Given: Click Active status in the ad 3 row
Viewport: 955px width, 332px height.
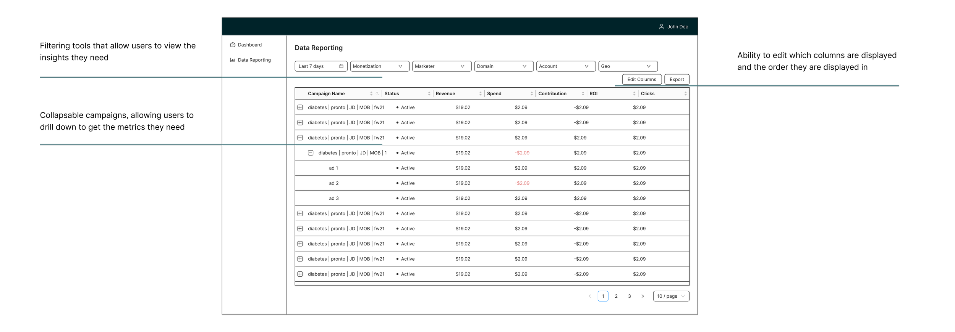Looking at the screenshot, I should click(x=405, y=199).
